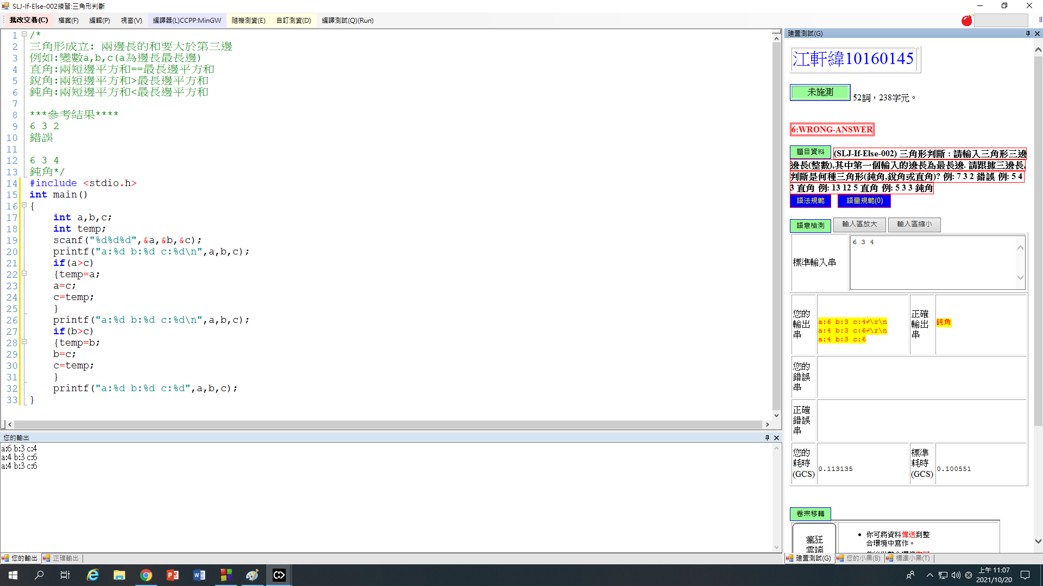Image resolution: width=1043 pixels, height=586 pixels.
Task: Click the horizontal scrollbar below the code editor
Action: [x=380, y=424]
